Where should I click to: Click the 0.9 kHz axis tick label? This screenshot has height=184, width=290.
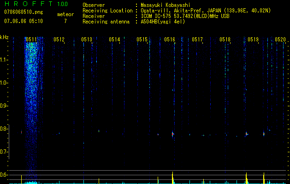click(x=4, y=106)
